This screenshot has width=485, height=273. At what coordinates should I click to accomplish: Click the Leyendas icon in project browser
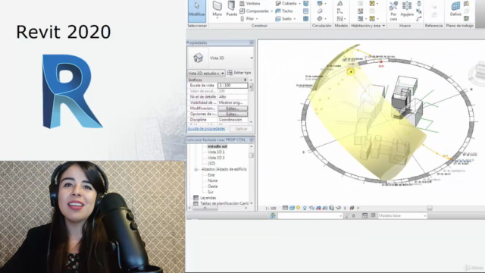pos(196,198)
